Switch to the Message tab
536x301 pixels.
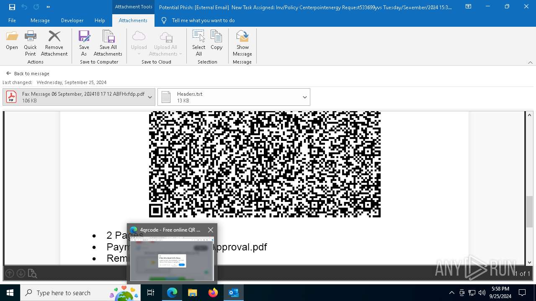pyautogui.click(x=40, y=20)
